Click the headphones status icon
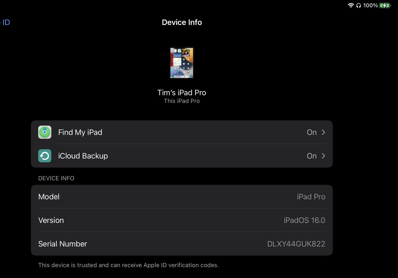398x278 pixels. [359, 5]
